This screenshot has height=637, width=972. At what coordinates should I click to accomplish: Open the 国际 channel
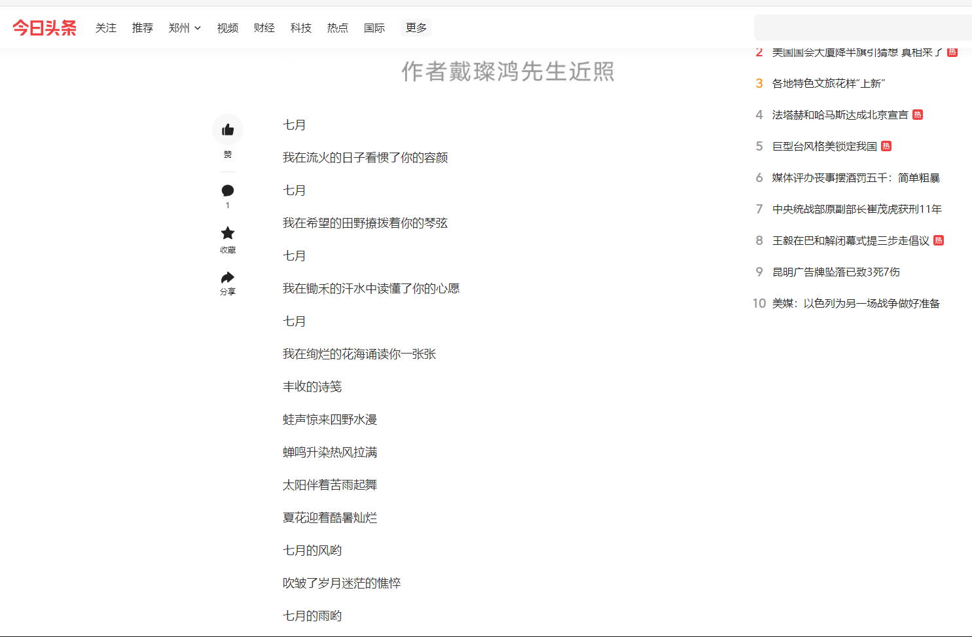pos(374,27)
